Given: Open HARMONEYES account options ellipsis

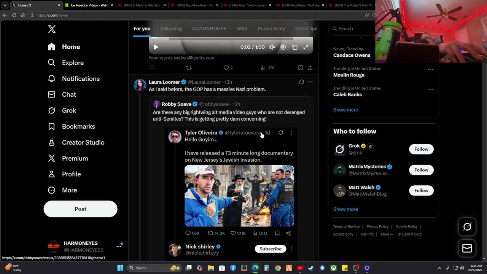Looking at the screenshot, I should click(119, 247).
